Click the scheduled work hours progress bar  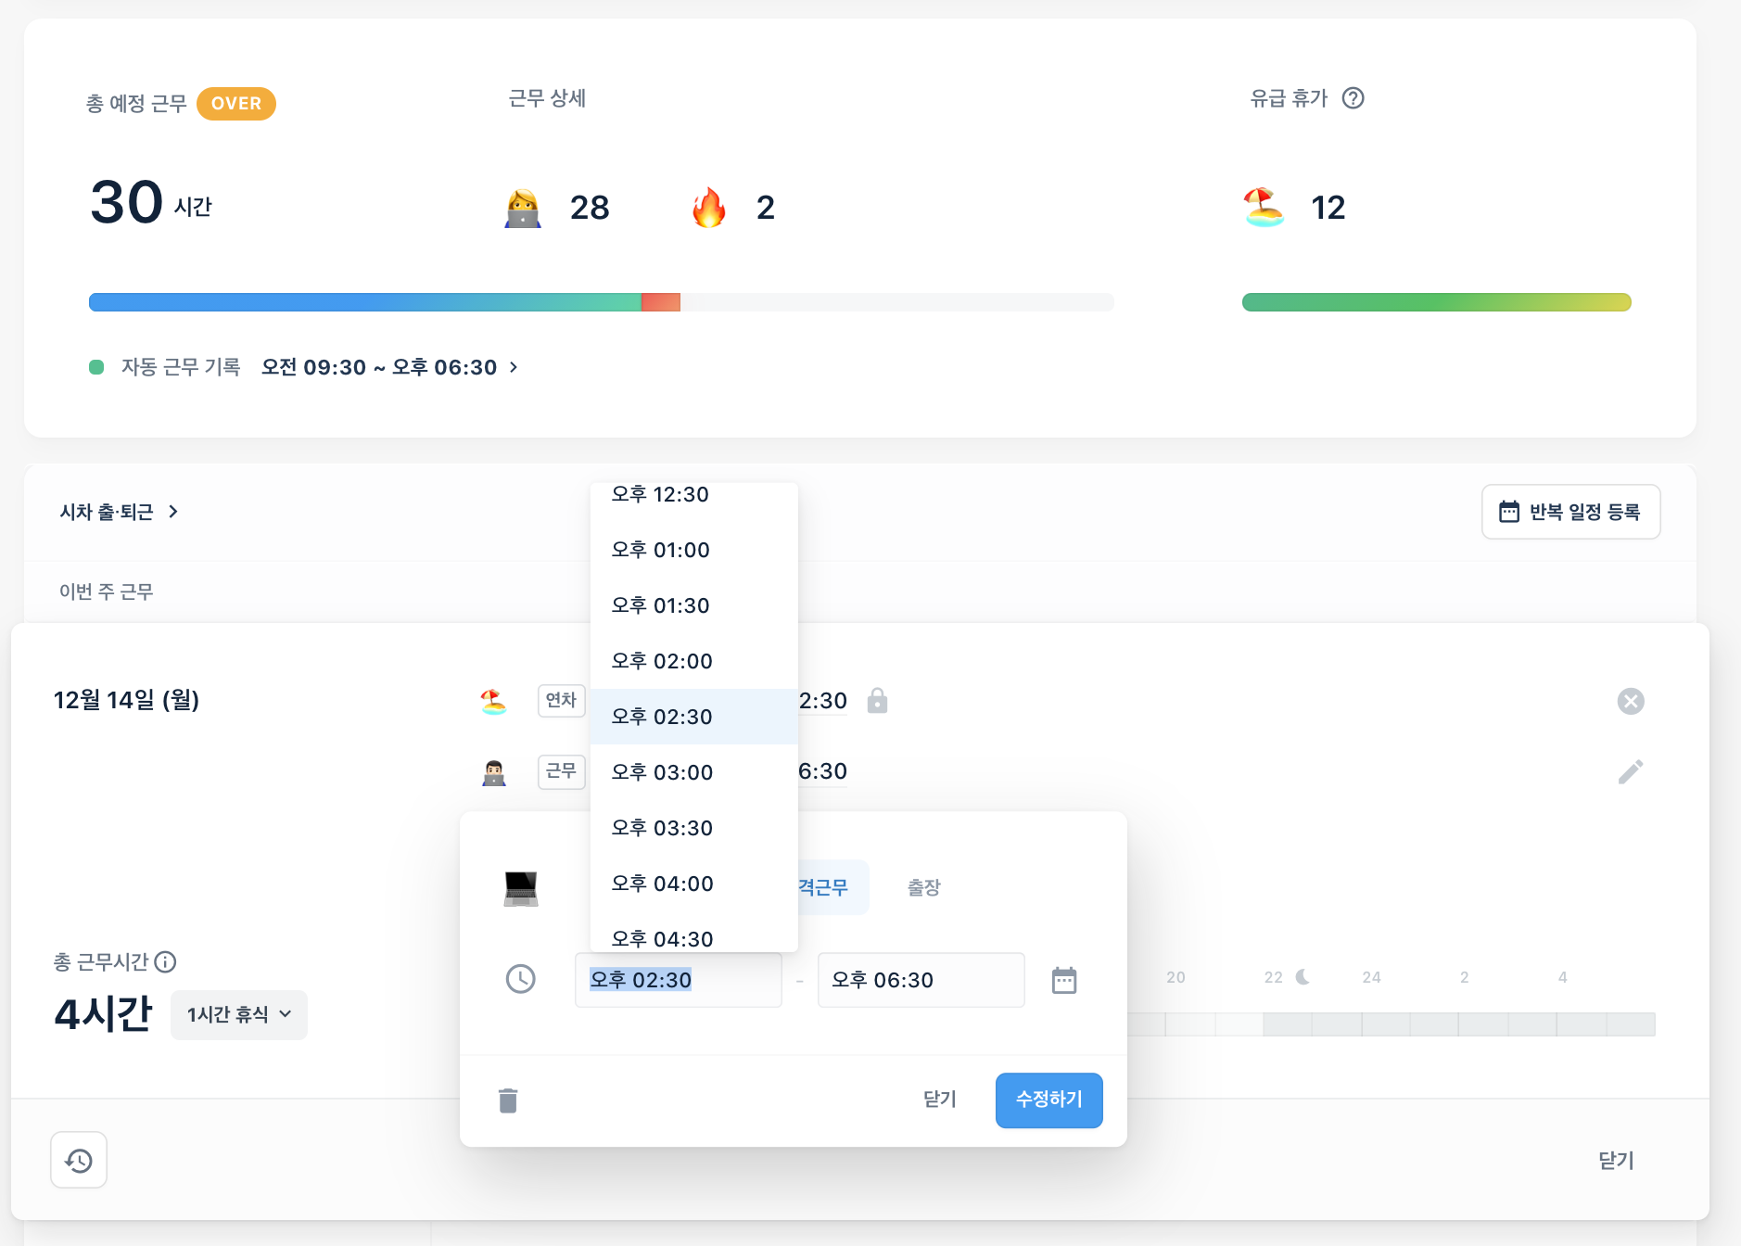click(601, 302)
